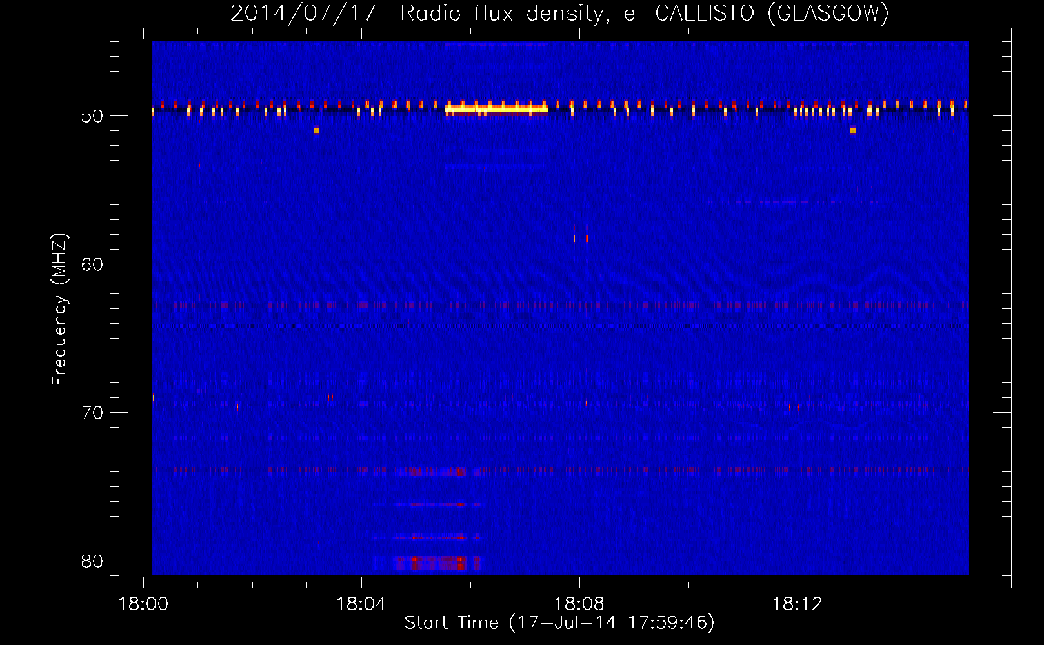The width and height of the screenshot is (1044, 645).
Task: Click the 18:00 time axis label
Action: [143, 604]
